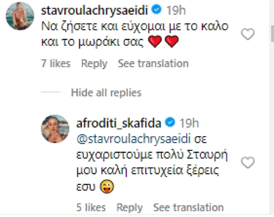Open afroditi_skafida's profile picture

point(55,128)
